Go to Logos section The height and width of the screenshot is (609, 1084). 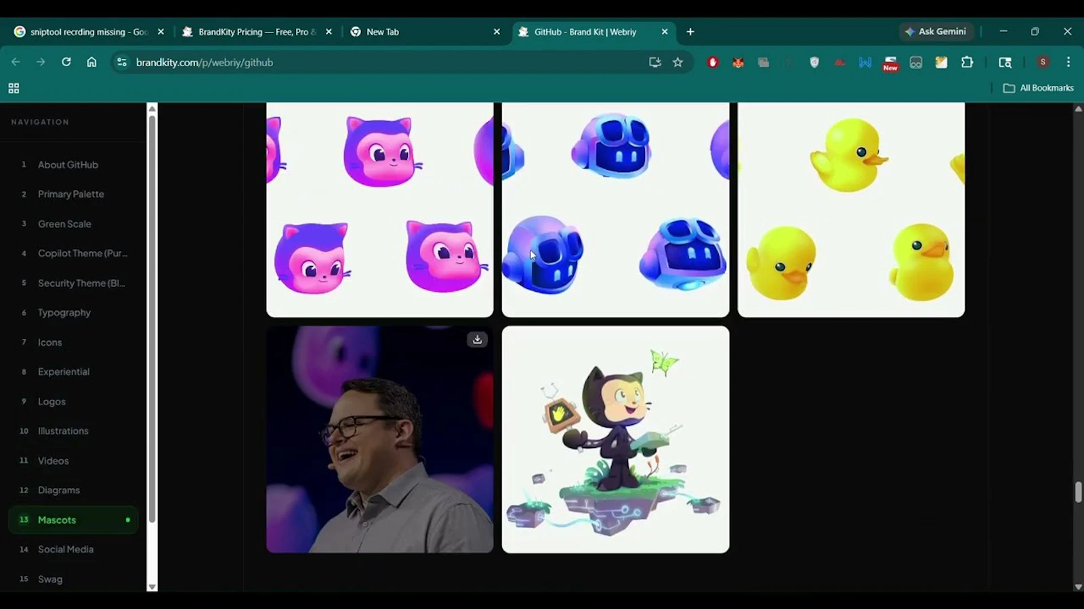coord(73,401)
